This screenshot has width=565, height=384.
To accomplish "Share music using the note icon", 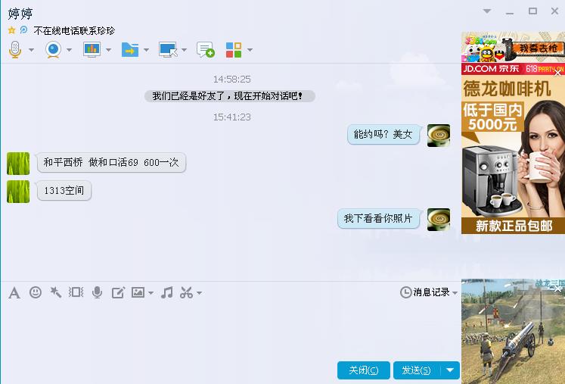I will pos(167,292).
